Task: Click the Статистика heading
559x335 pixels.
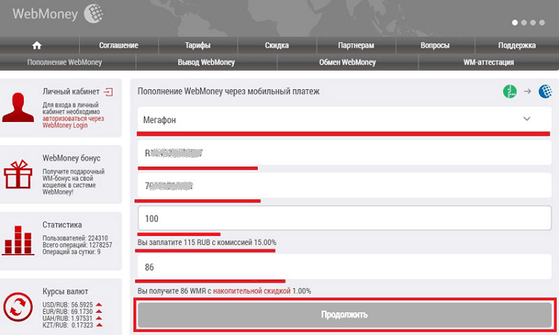Action: pos(62,225)
